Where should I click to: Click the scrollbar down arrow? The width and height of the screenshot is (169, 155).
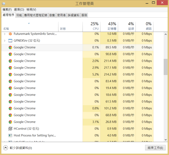166,140
